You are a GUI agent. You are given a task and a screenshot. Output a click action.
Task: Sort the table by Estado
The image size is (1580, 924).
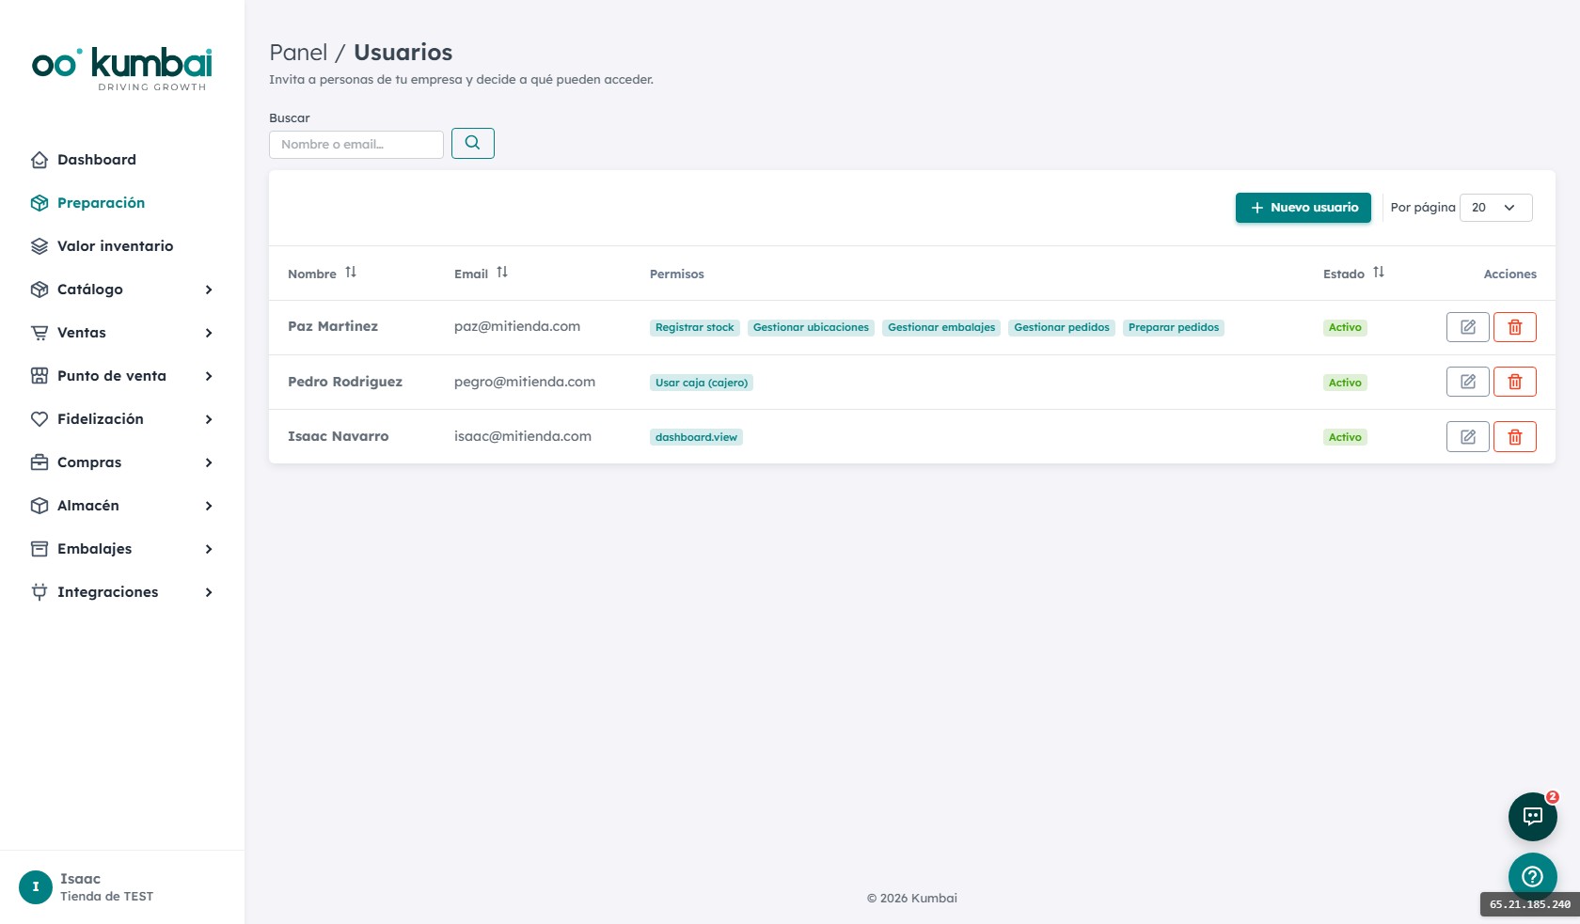(x=1379, y=273)
